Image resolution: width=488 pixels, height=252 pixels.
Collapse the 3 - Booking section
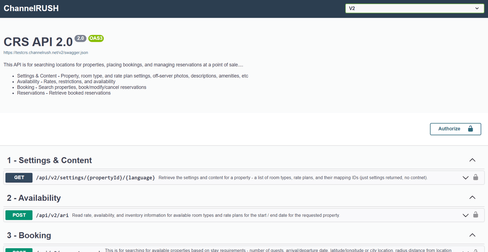(472, 235)
